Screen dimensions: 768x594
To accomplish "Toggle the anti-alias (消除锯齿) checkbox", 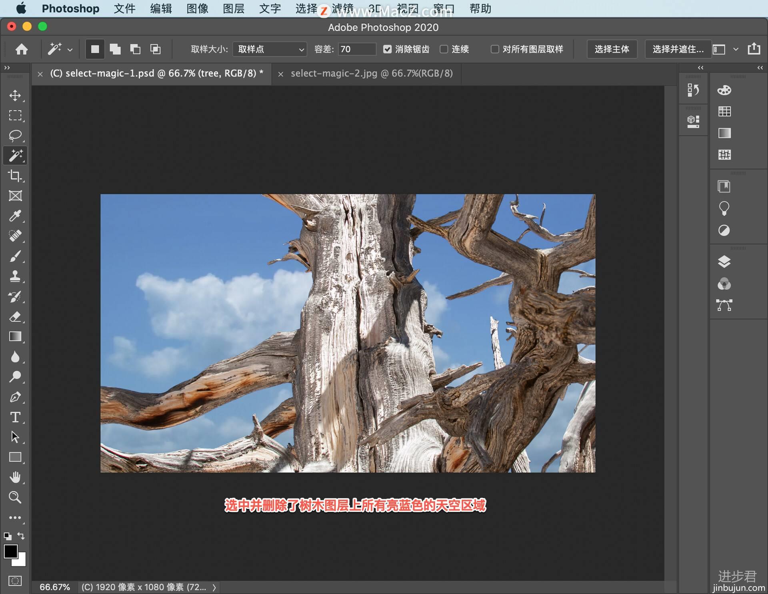I will [387, 49].
